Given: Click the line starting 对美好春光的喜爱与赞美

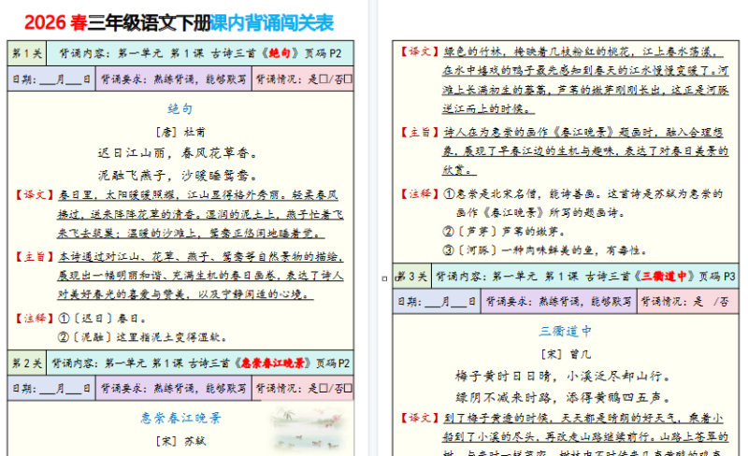Looking at the screenshot, I should pyautogui.click(x=185, y=294).
